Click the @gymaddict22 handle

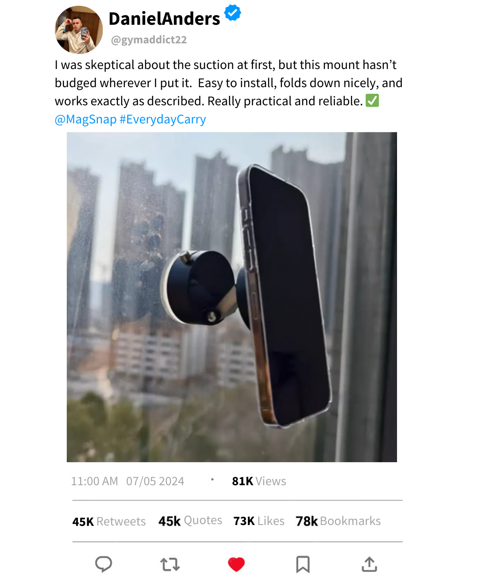(x=149, y=40)
